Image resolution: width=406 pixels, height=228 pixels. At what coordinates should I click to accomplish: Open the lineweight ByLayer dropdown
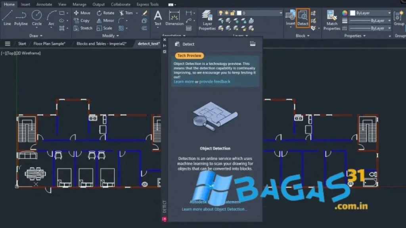click(x=389, y=21)
